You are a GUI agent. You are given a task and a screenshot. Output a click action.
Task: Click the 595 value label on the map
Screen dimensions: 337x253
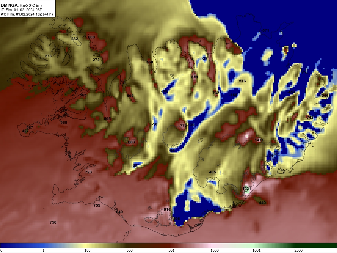107,119
